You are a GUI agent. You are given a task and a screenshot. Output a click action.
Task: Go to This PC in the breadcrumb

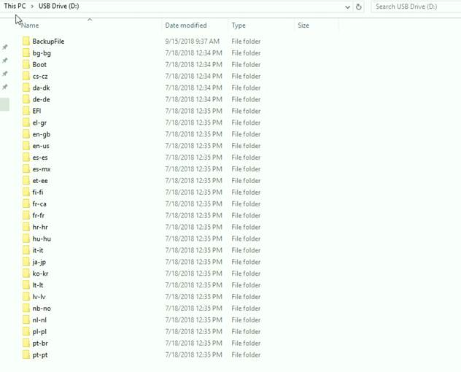click(x=15, y=6)
